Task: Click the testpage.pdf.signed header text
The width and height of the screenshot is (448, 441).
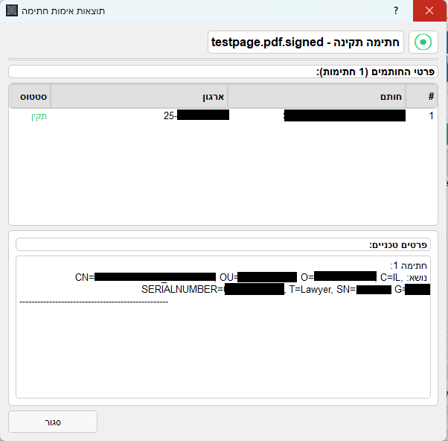Action: [x=305, y=42]
